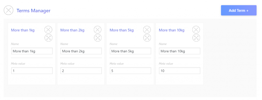
Task: Remove the More than 10kg term
Action: 196,30
